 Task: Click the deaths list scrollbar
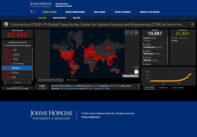pos(167,50)
